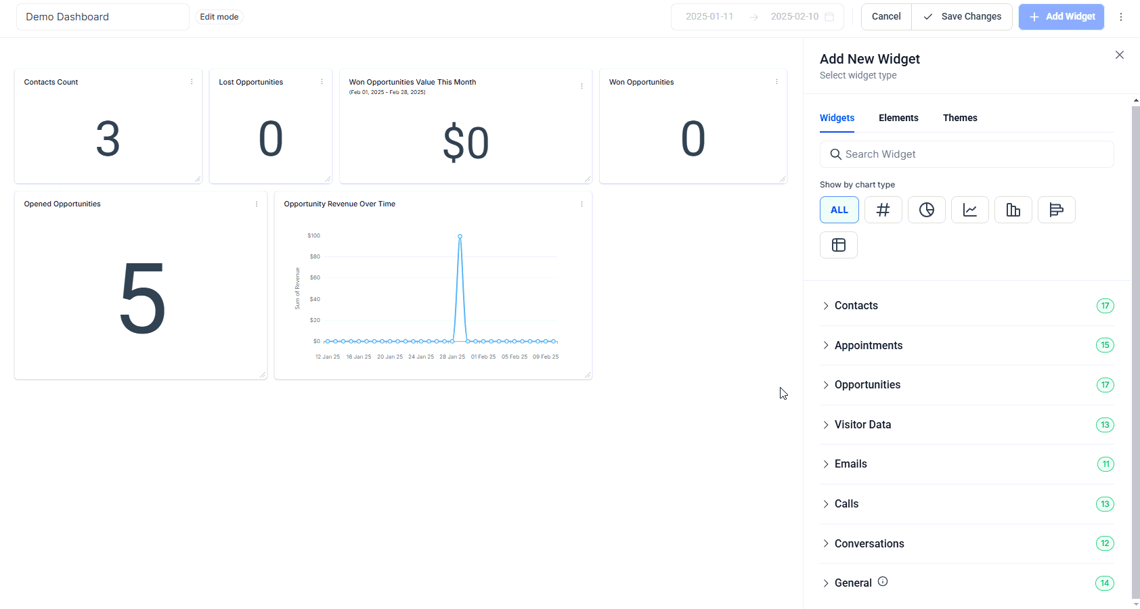
Task: Open the dashboard date range picker
Action: click(x=758, y=17)
